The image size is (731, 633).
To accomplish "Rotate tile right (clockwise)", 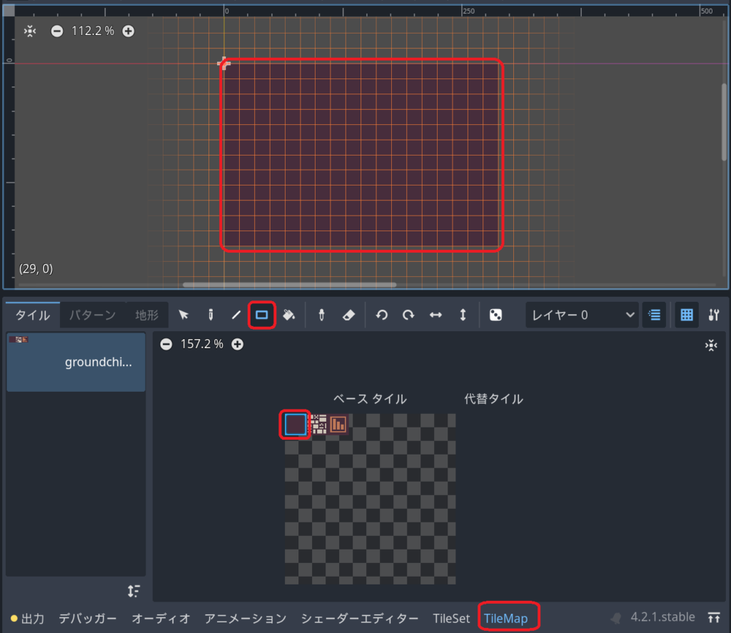I will [x=408, y=315].
